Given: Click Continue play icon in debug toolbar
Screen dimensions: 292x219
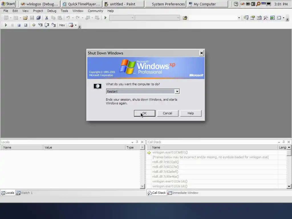Looking at the screenshot, I should (x=6, y=25).
